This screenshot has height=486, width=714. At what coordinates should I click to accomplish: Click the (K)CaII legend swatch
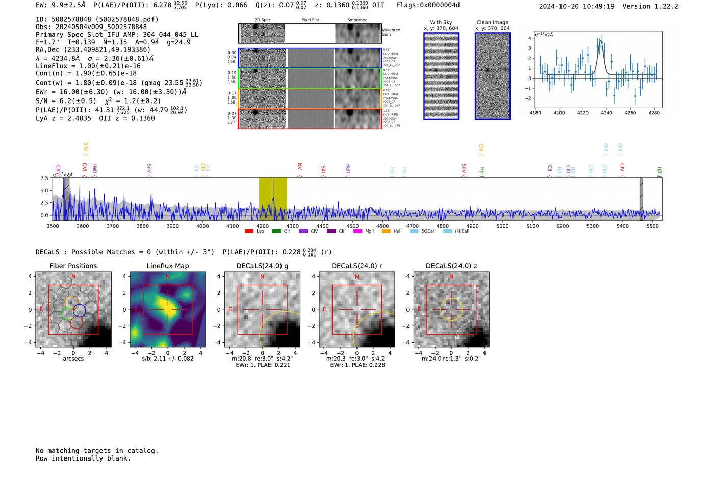414,231
